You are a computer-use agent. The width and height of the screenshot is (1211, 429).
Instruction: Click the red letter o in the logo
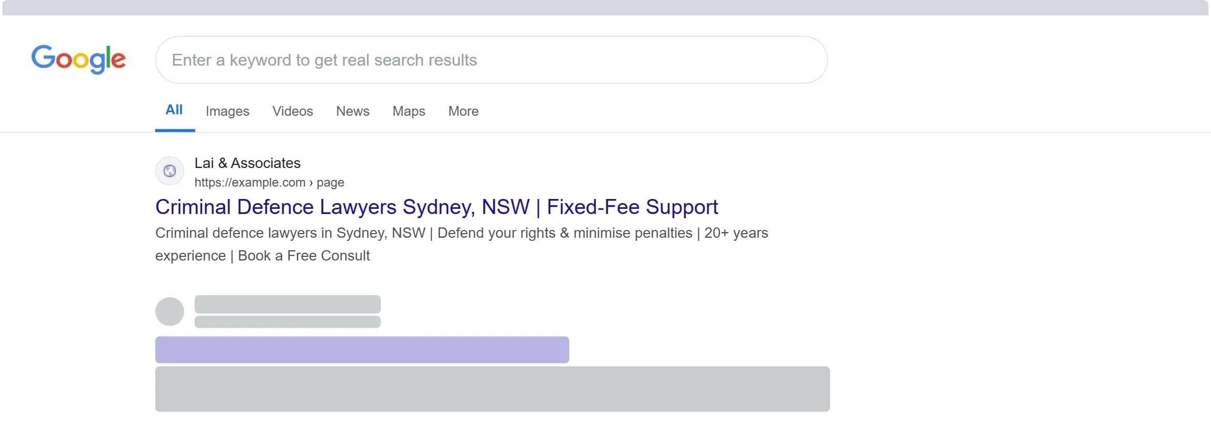pos(63,60)
